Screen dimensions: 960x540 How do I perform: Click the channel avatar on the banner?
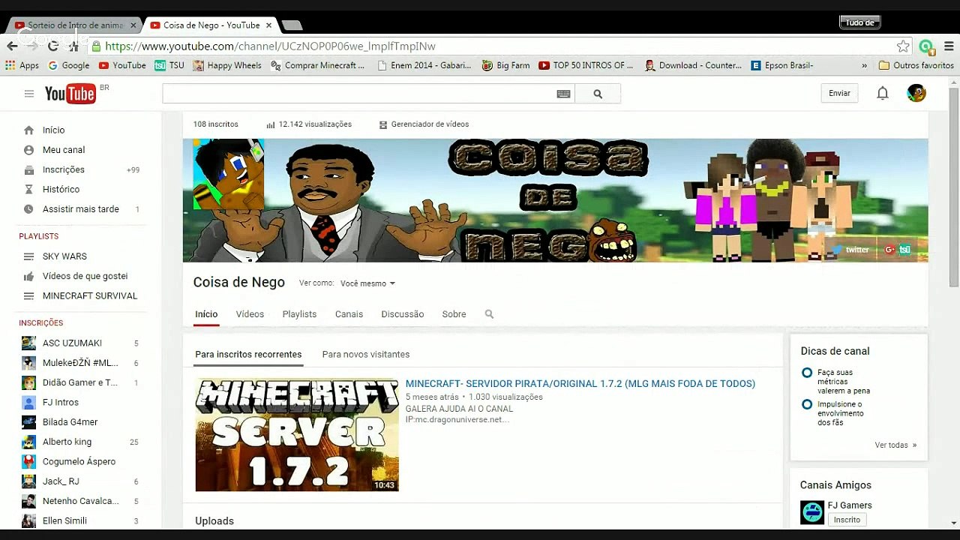pyautogui.click(x=228, y=174)
